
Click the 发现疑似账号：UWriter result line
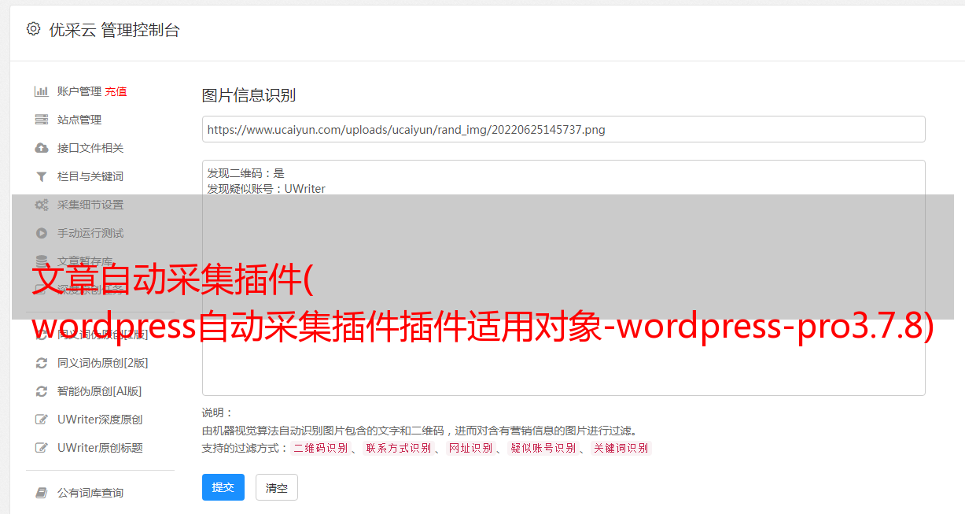coord(267,189)
